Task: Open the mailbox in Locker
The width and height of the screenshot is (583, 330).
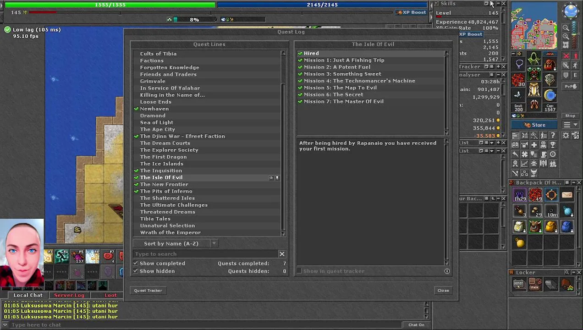Action: 550,285
